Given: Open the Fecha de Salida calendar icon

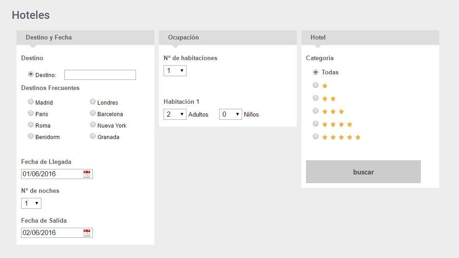Looking at the screenshot, I should click(87, 233).
